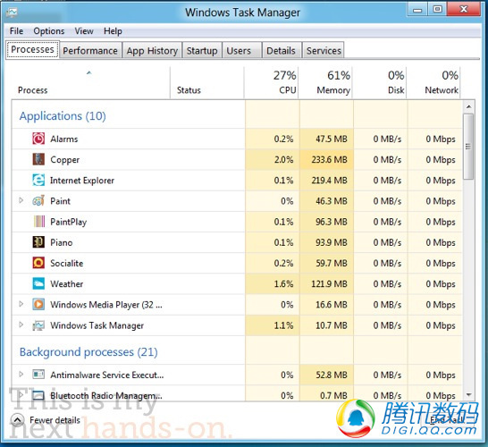The height and width of the screenshot is (447, 488).
Task: Click the 52.8 MB memory cell
Action: point(327,375)
